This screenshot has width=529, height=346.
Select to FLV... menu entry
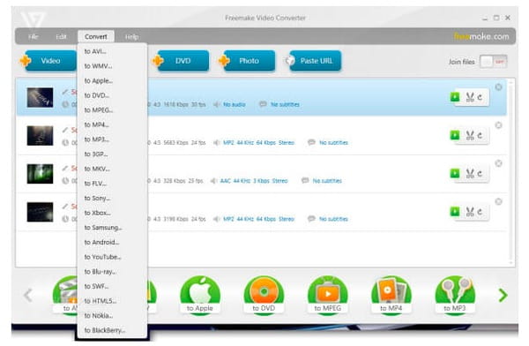point(112,184)
